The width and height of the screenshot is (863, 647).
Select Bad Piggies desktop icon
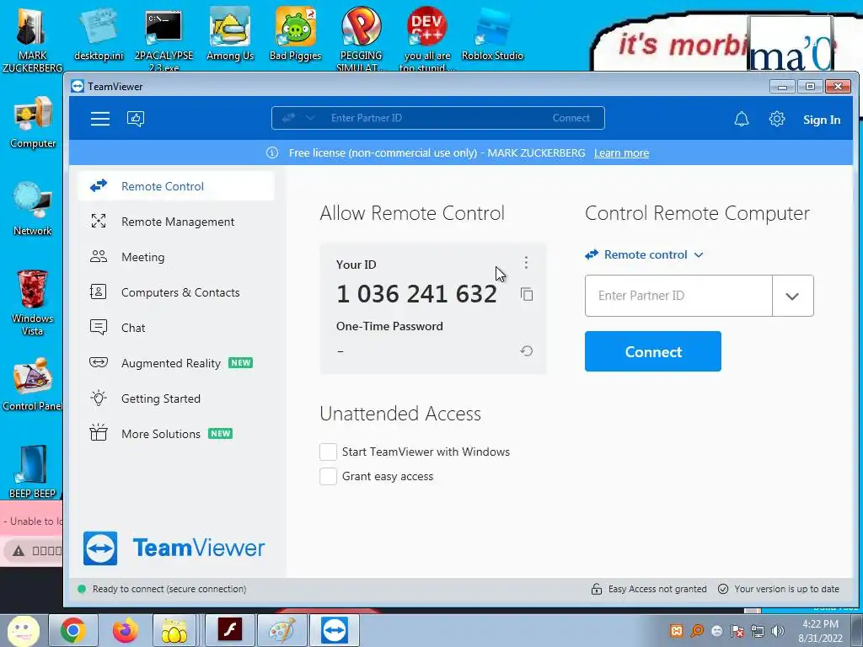pyautogui.click(x=296, y=35)
